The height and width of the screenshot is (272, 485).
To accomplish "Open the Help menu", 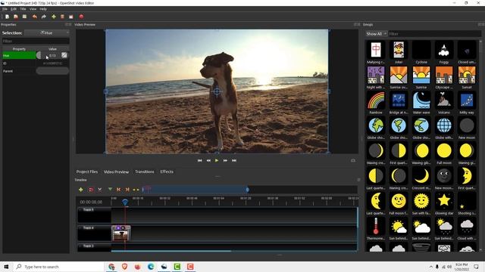I will coord(43,9).
